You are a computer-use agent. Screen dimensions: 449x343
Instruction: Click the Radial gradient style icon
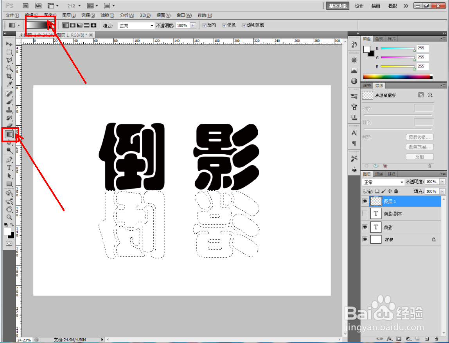[74, 25]
